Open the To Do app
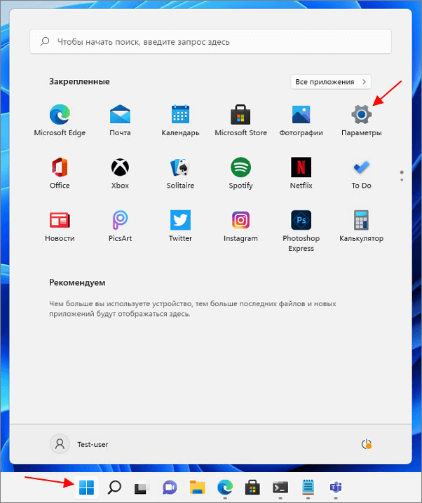Image resolution: width=422 pixels, height=503 pixels. (361, 173)
